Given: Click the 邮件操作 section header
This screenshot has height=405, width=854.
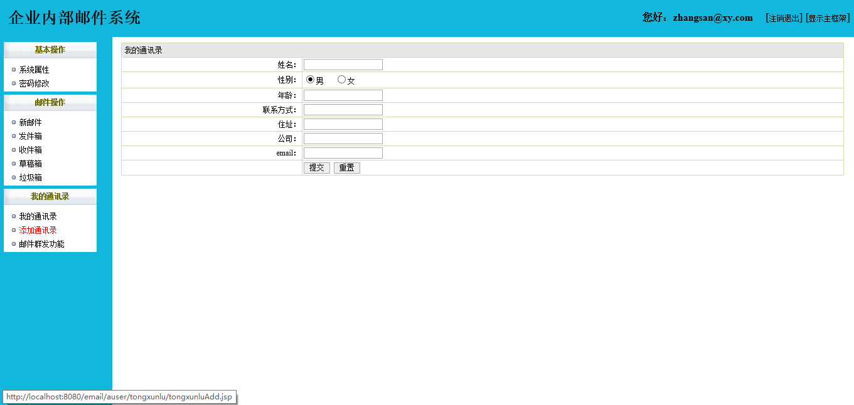Looking at the screenshot, I should click(50, 103).
